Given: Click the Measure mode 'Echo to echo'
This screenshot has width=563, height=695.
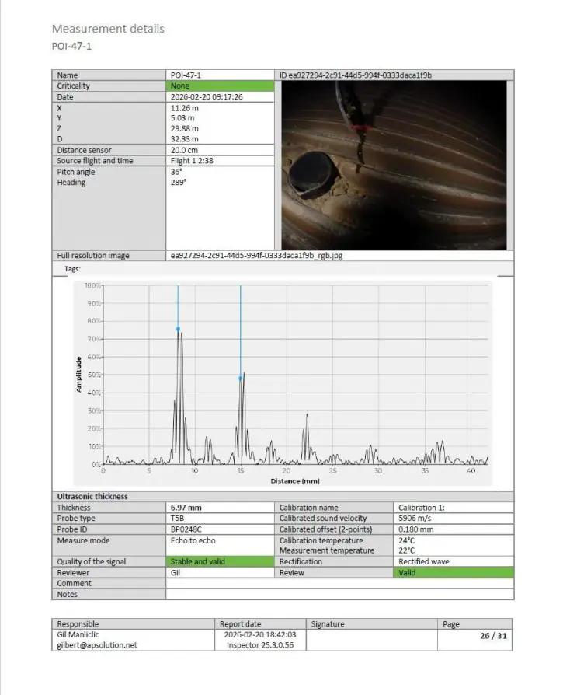Looking at the screenshot, I should tap(193, 540).
